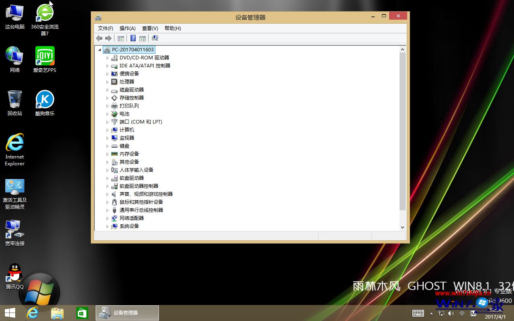The height and width of the screenshot is (321, 514).
Task: Collapse the PC-201704011603 root node
Action: [x=100, y=50]
